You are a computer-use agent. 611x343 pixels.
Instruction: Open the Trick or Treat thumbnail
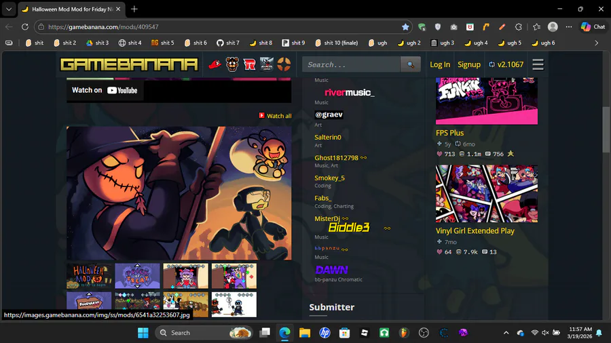pyautogui.click(x=138, y=276)
